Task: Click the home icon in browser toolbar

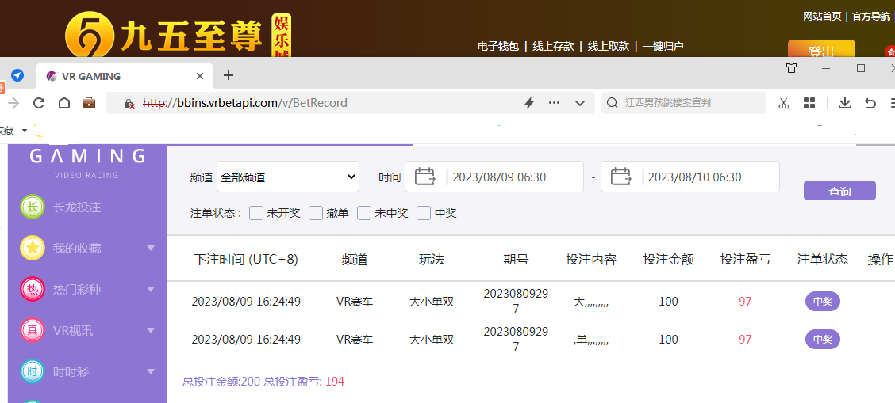Action: (64, 103)
